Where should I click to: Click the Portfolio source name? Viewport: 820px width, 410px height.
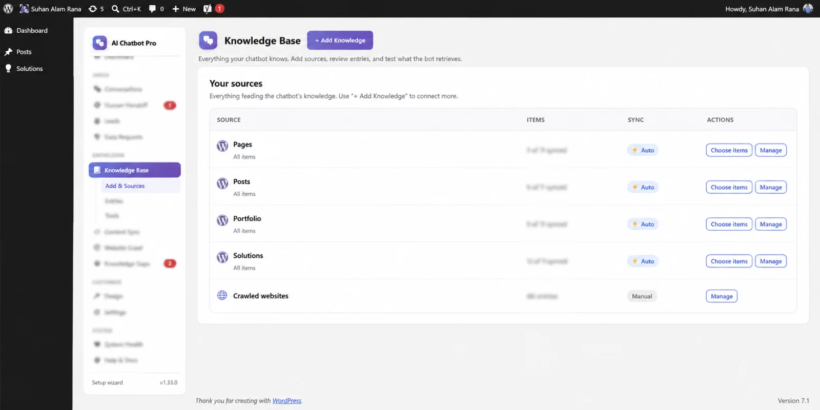[x=247, y=218]
